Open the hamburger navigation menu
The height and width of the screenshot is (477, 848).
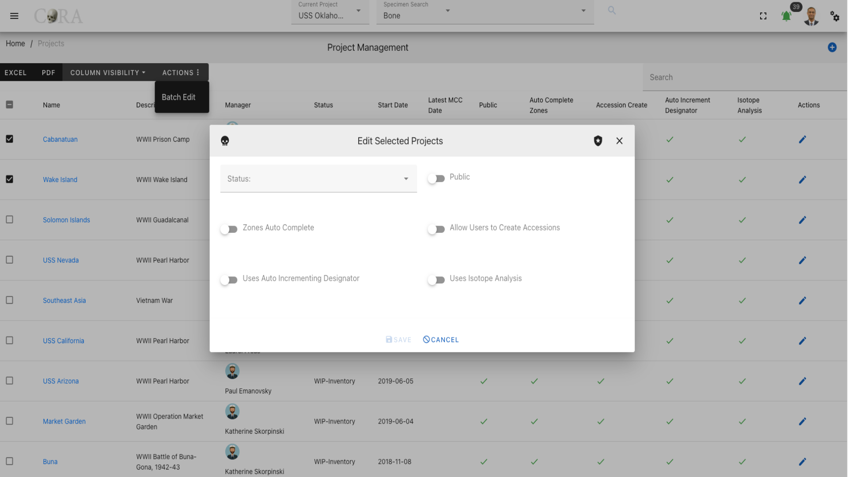(14, 16)
